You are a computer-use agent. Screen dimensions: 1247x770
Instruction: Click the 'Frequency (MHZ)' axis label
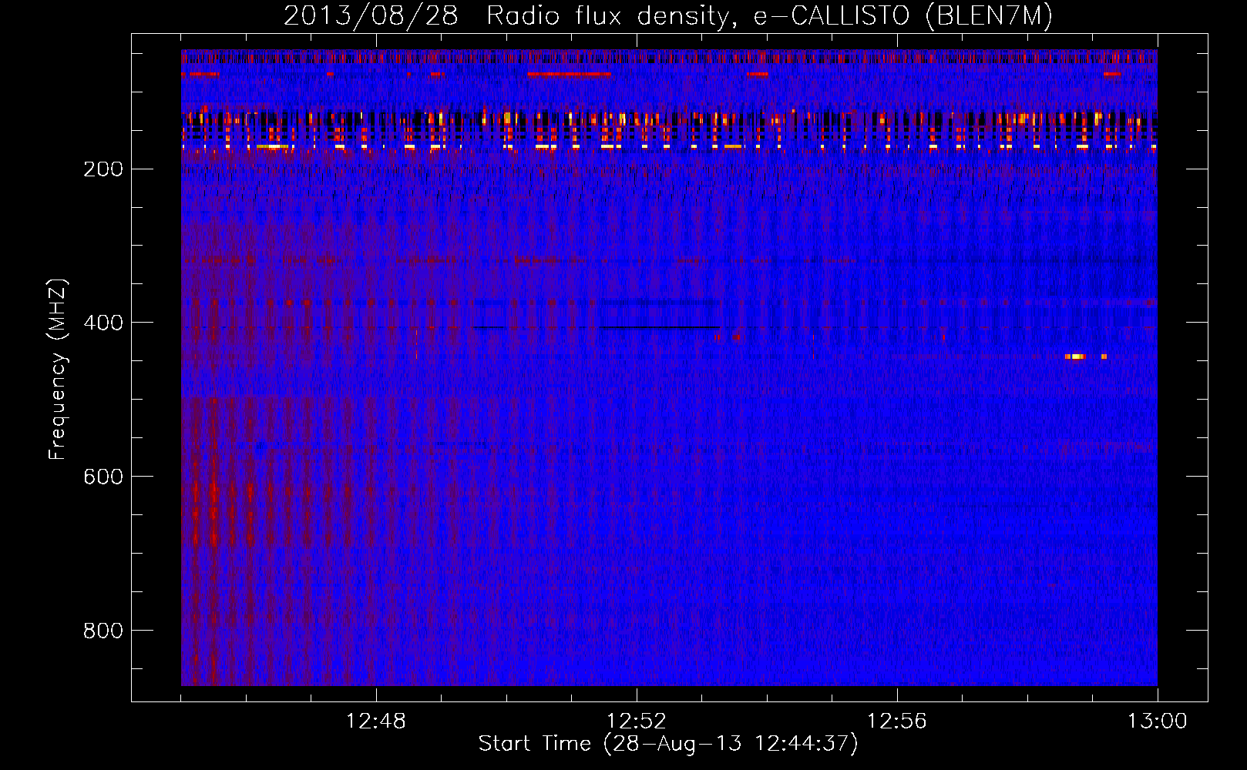[58, 369]
